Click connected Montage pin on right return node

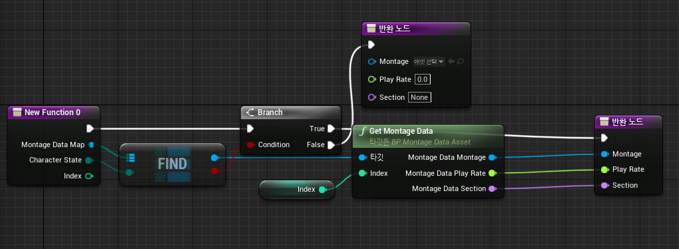(605, 154)
